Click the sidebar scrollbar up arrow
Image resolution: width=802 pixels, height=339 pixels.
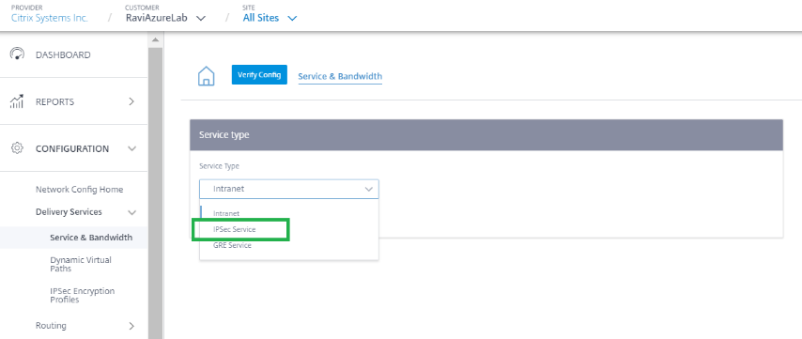(x=155, y=39)
